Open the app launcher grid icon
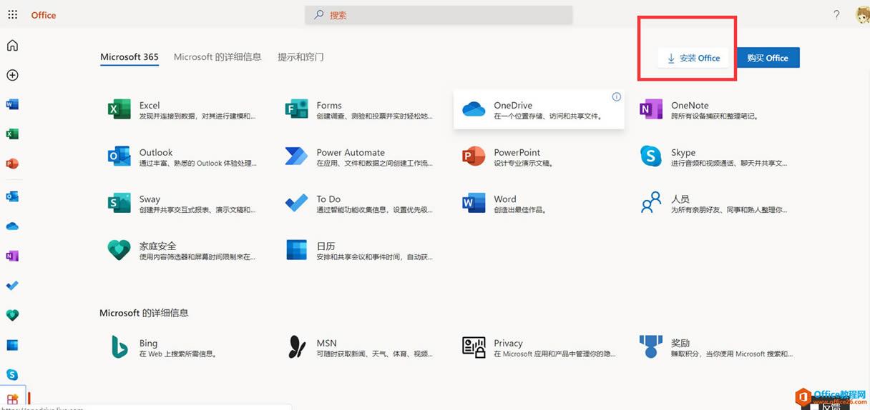The image size is (870, 410). point(12,15)
